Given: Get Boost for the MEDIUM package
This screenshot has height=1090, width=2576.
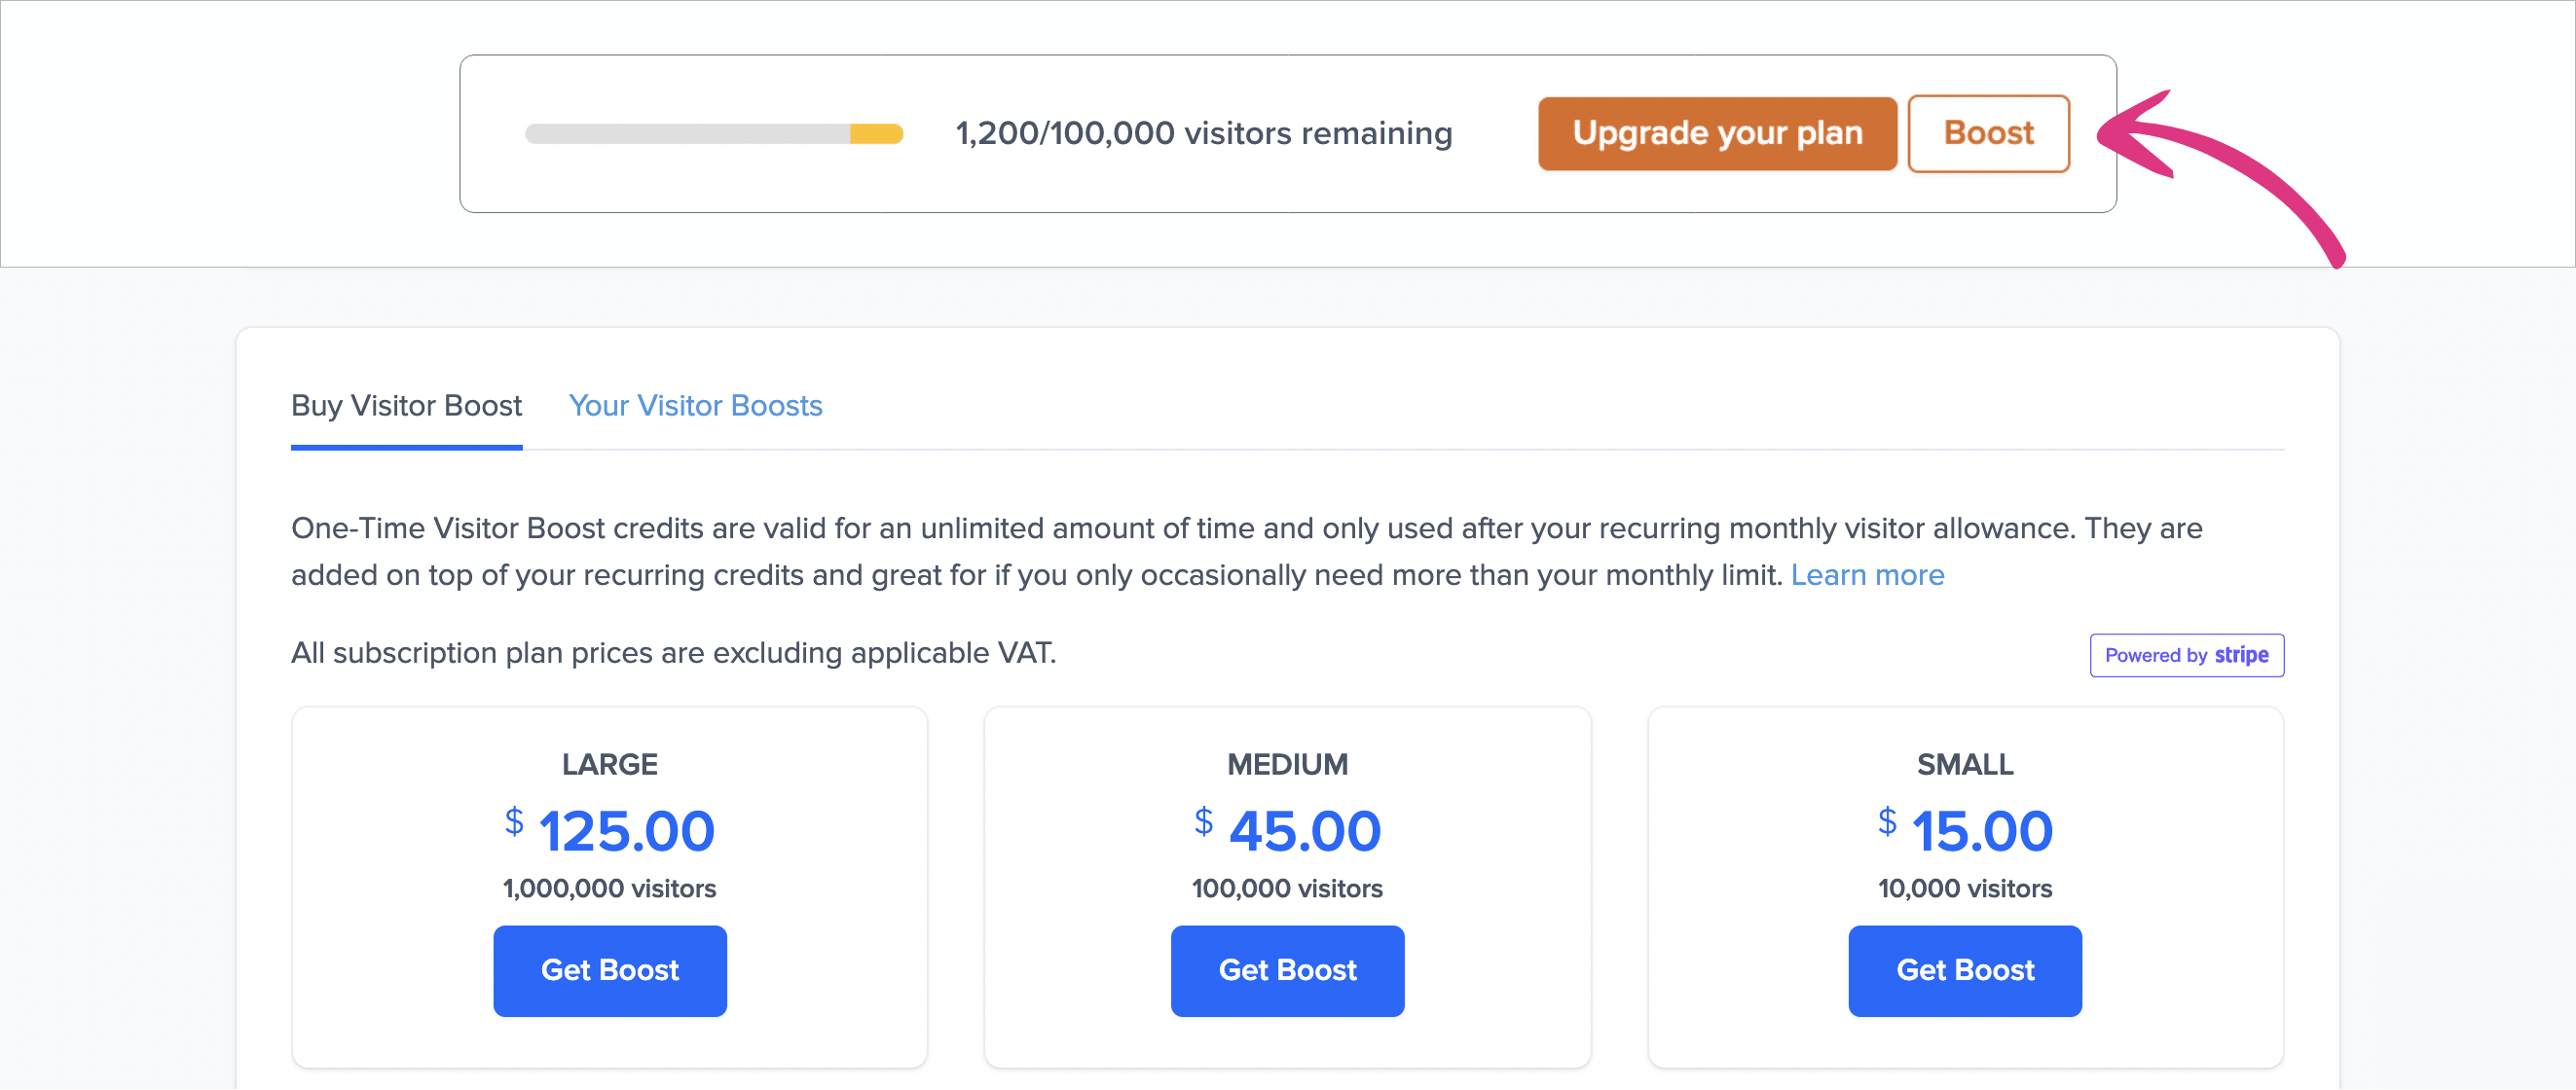Looking at the screenshot, I should (x=1287, y=970).
